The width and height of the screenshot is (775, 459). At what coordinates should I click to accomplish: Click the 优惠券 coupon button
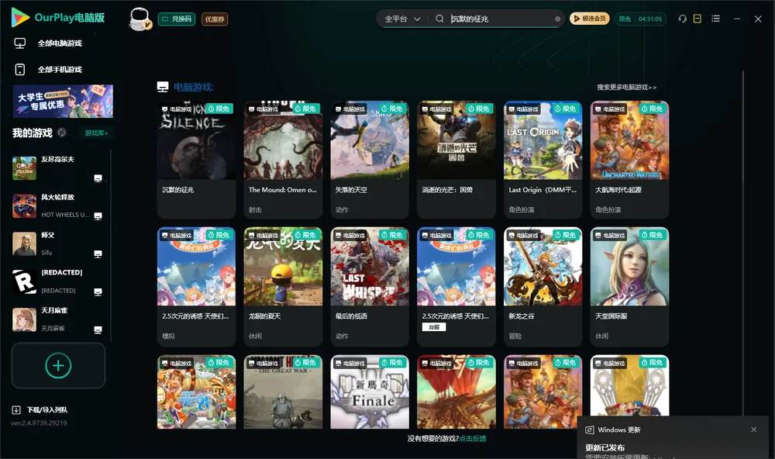pos(215,19)
